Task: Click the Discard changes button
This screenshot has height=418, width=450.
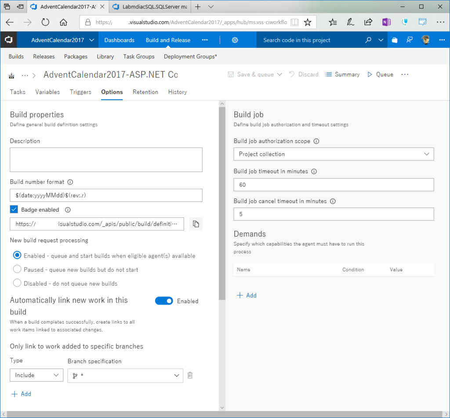Action: pos(304,75)
